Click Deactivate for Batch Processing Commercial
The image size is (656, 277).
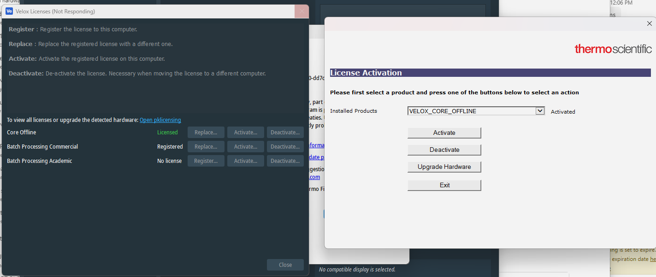click(x=285, y=147)
